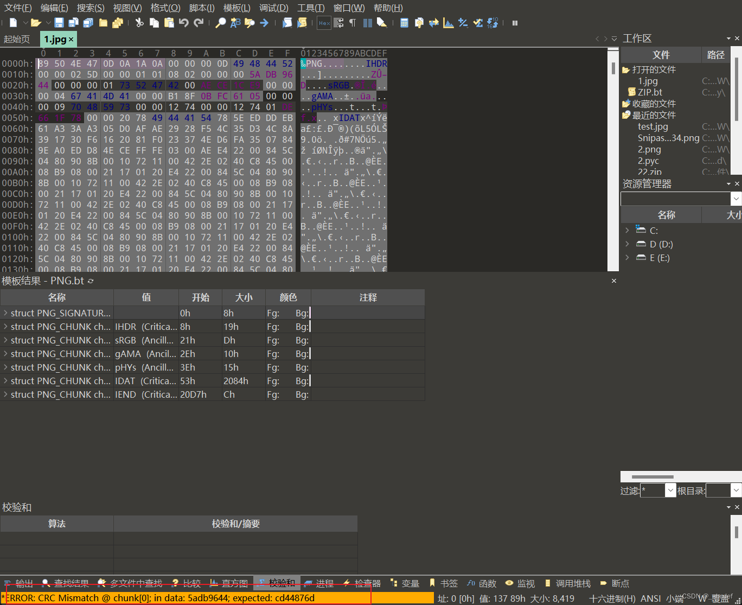The width and height of the screenshot is (742, 605).
Task: Click the Hex Operations plus-minus icon
Action: (463, 23)
